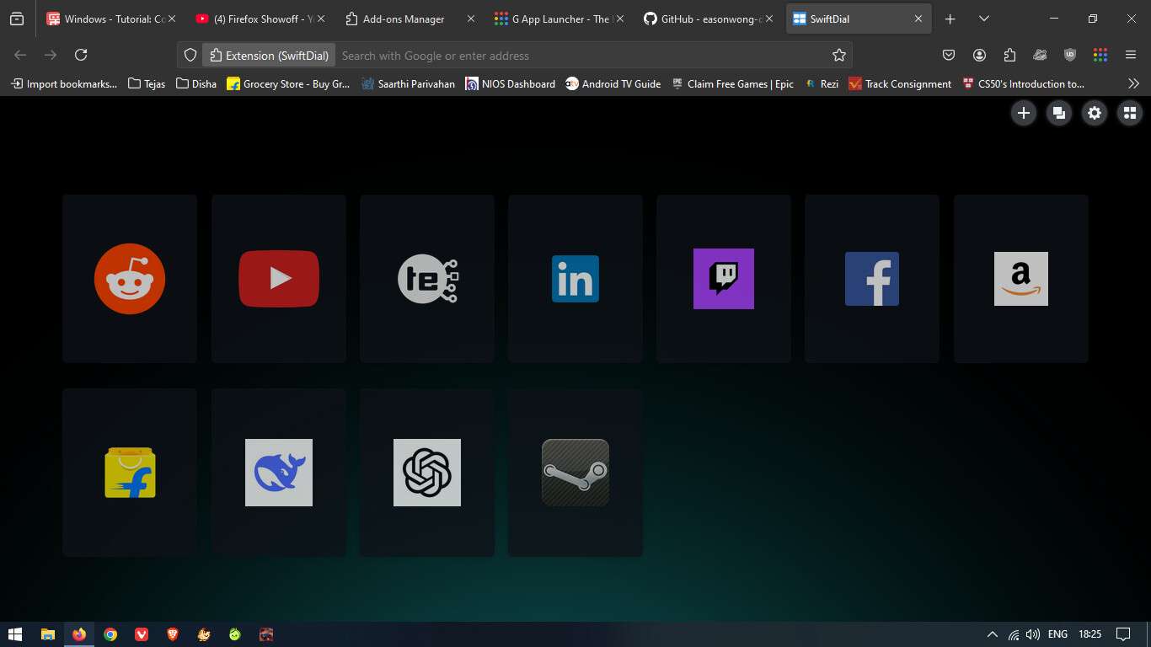This screenshot has height=647, width=1151.
Task: Open the Twitch speed dial tile
Action: point(724,279)
